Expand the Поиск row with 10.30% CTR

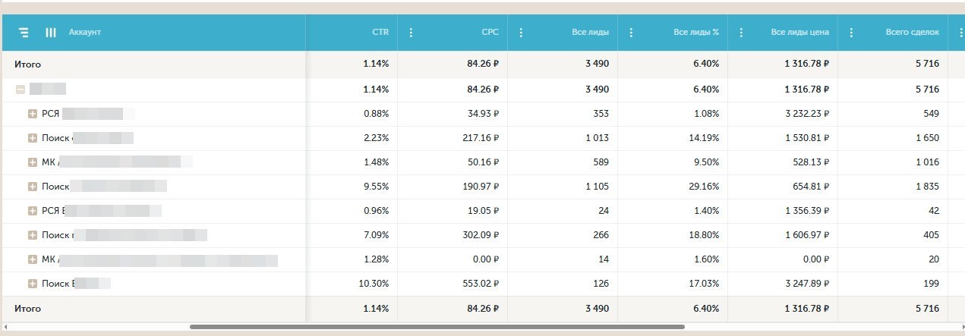[33, 284]
